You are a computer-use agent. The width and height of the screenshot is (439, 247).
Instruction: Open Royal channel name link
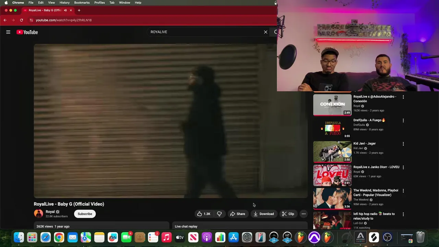point(50,212)
